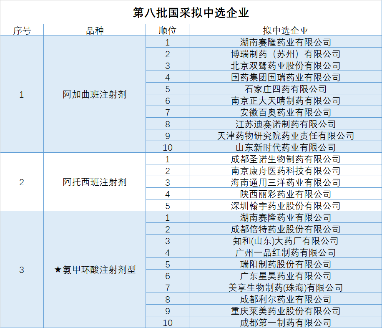Click rank 3 next to 海南通用三洋药业

[167, 182]
